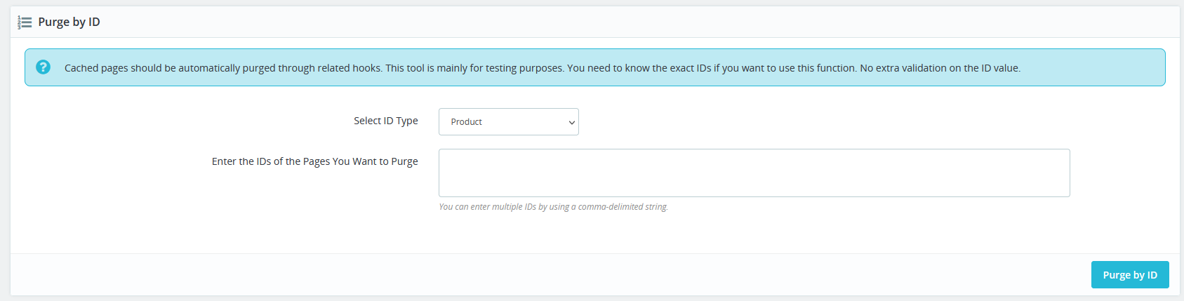Open the Select ID Type dropdown
Screen dimensions: 1184x301
[x=509, y=121]
